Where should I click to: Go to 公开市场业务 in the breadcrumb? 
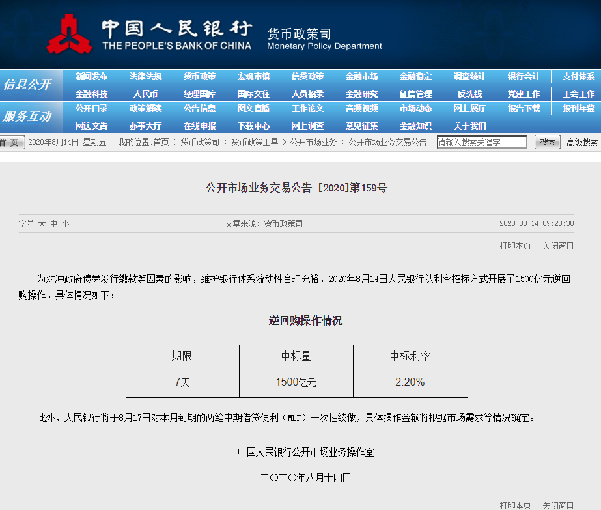[x=313, y=142]
